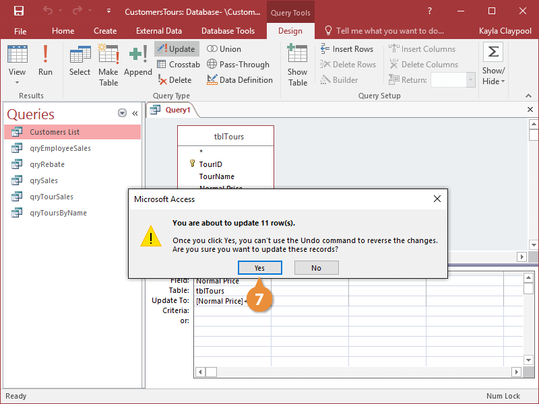Click Delete Rows in Query Setup
The height and width of the screenshot is (404, 539).
348,65
